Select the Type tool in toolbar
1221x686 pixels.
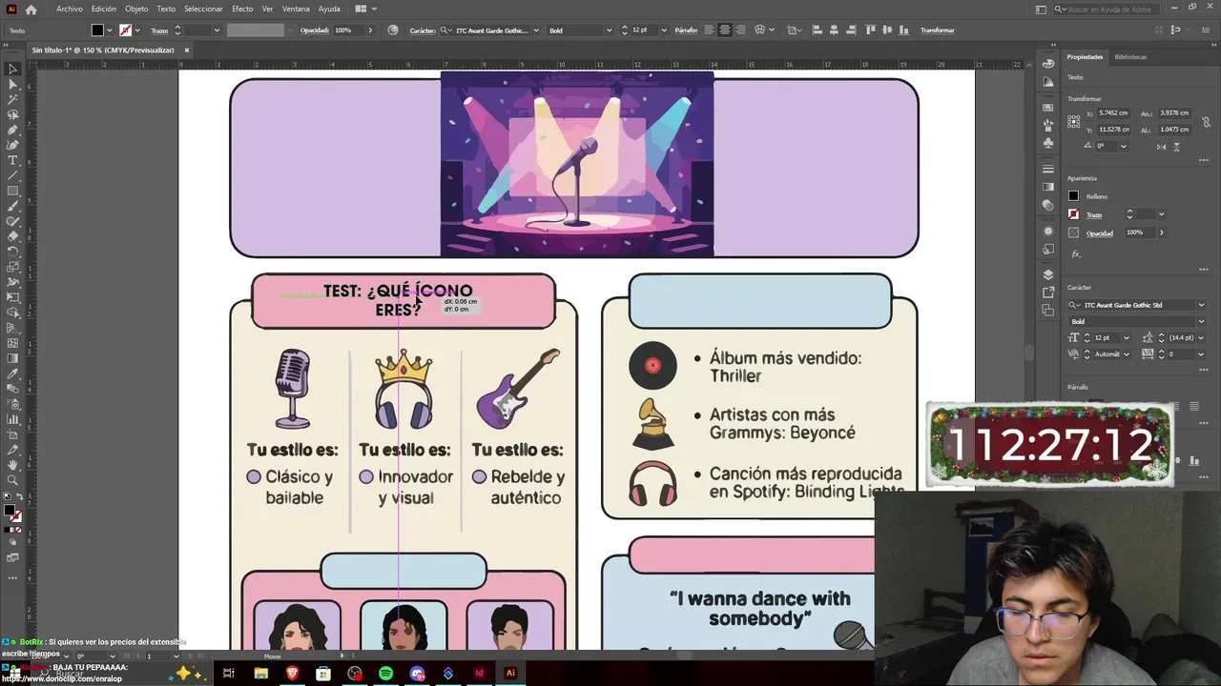pyautogui.click(x=12, y=160)
